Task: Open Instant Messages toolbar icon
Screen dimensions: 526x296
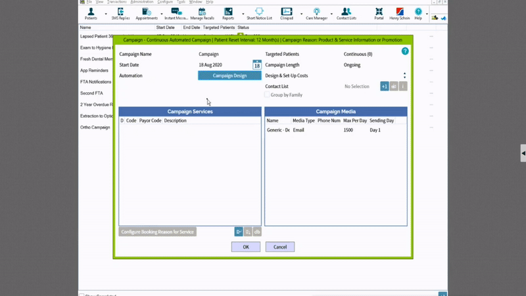Action: click(x=176, y=14)
